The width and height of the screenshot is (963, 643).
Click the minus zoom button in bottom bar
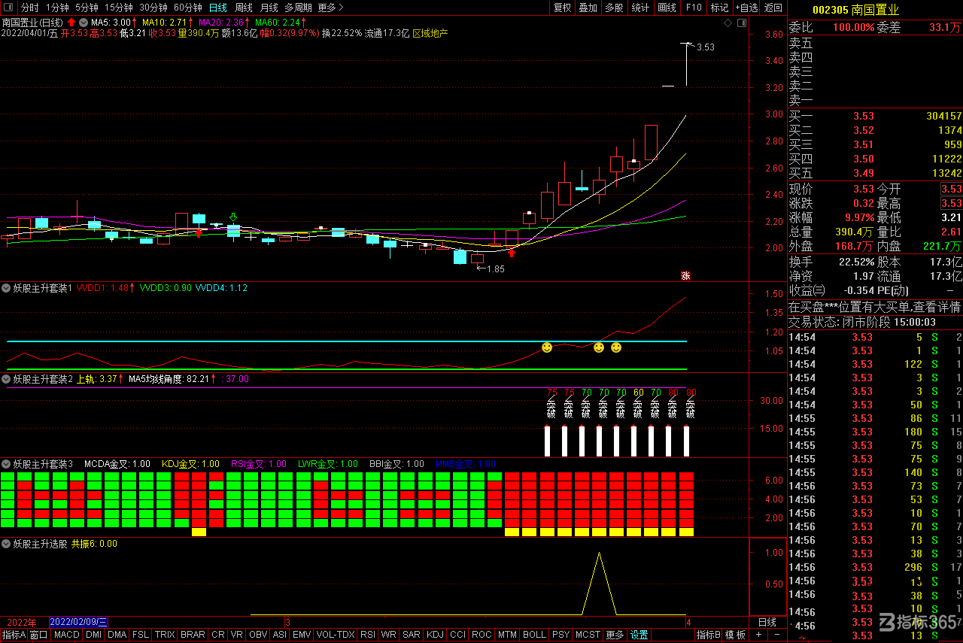coord(776,635)
